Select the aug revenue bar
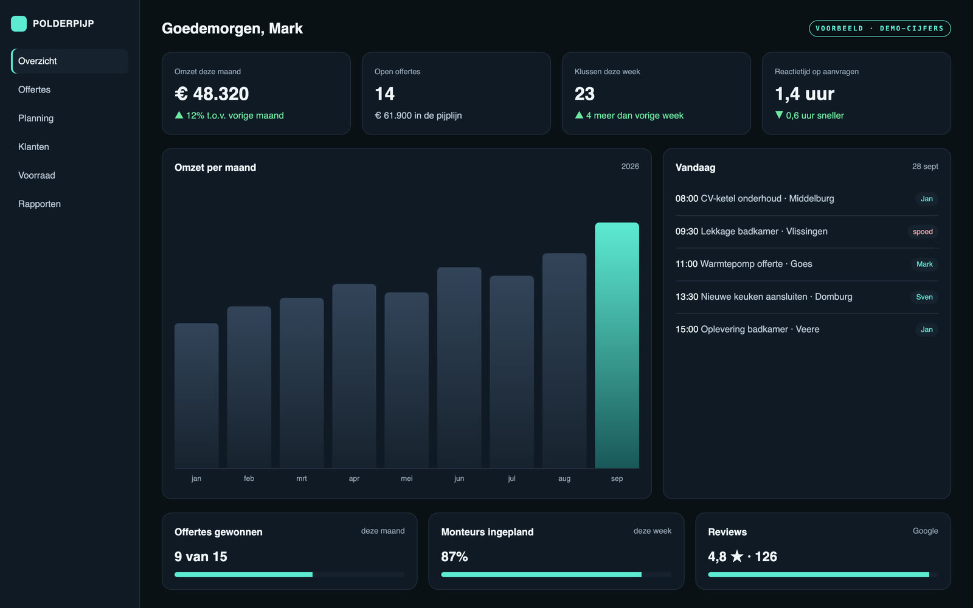 pyautogui.click(x=564, y=361)
